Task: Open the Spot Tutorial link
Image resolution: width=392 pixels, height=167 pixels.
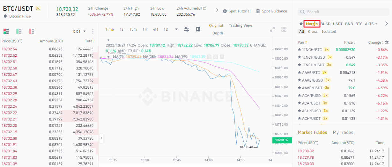Action: click(x=237, y=11)
